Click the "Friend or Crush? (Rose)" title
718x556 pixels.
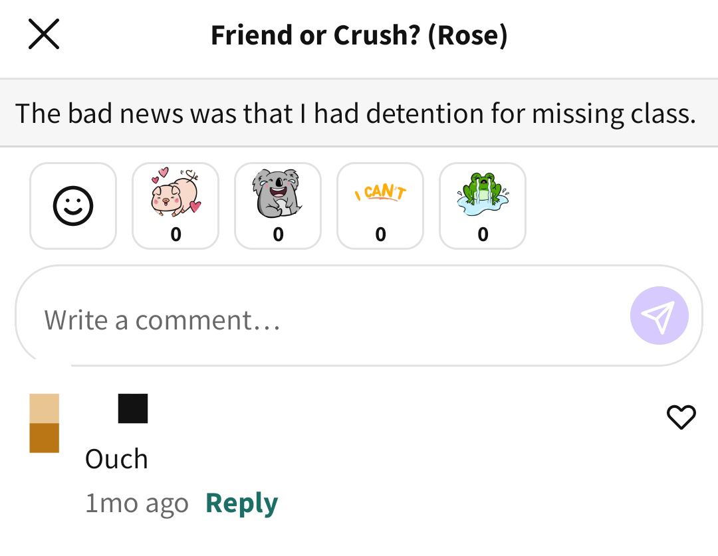tap(359, 35)
